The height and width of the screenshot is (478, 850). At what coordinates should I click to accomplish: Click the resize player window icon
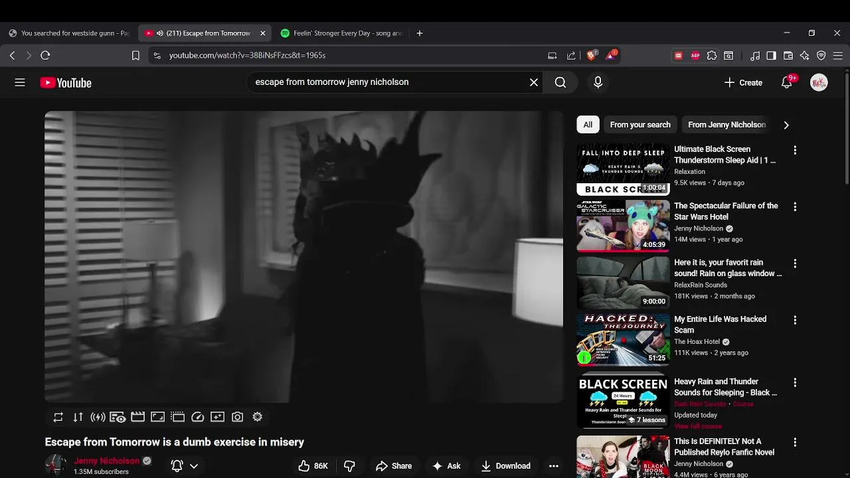click(x=157, y=417)
